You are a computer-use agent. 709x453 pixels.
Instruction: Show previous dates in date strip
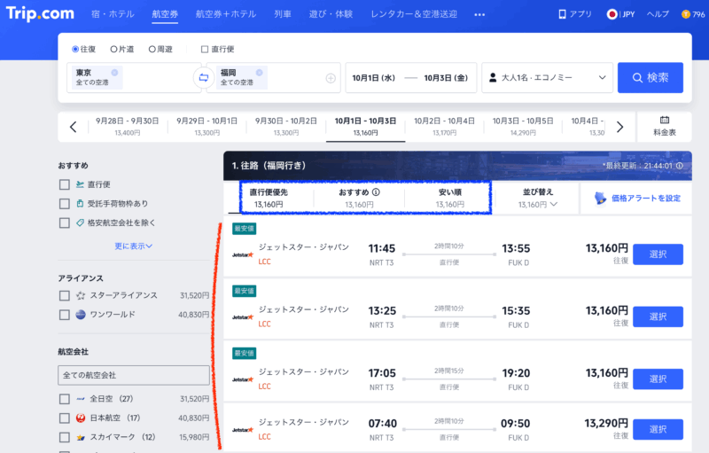pos(74,127)
